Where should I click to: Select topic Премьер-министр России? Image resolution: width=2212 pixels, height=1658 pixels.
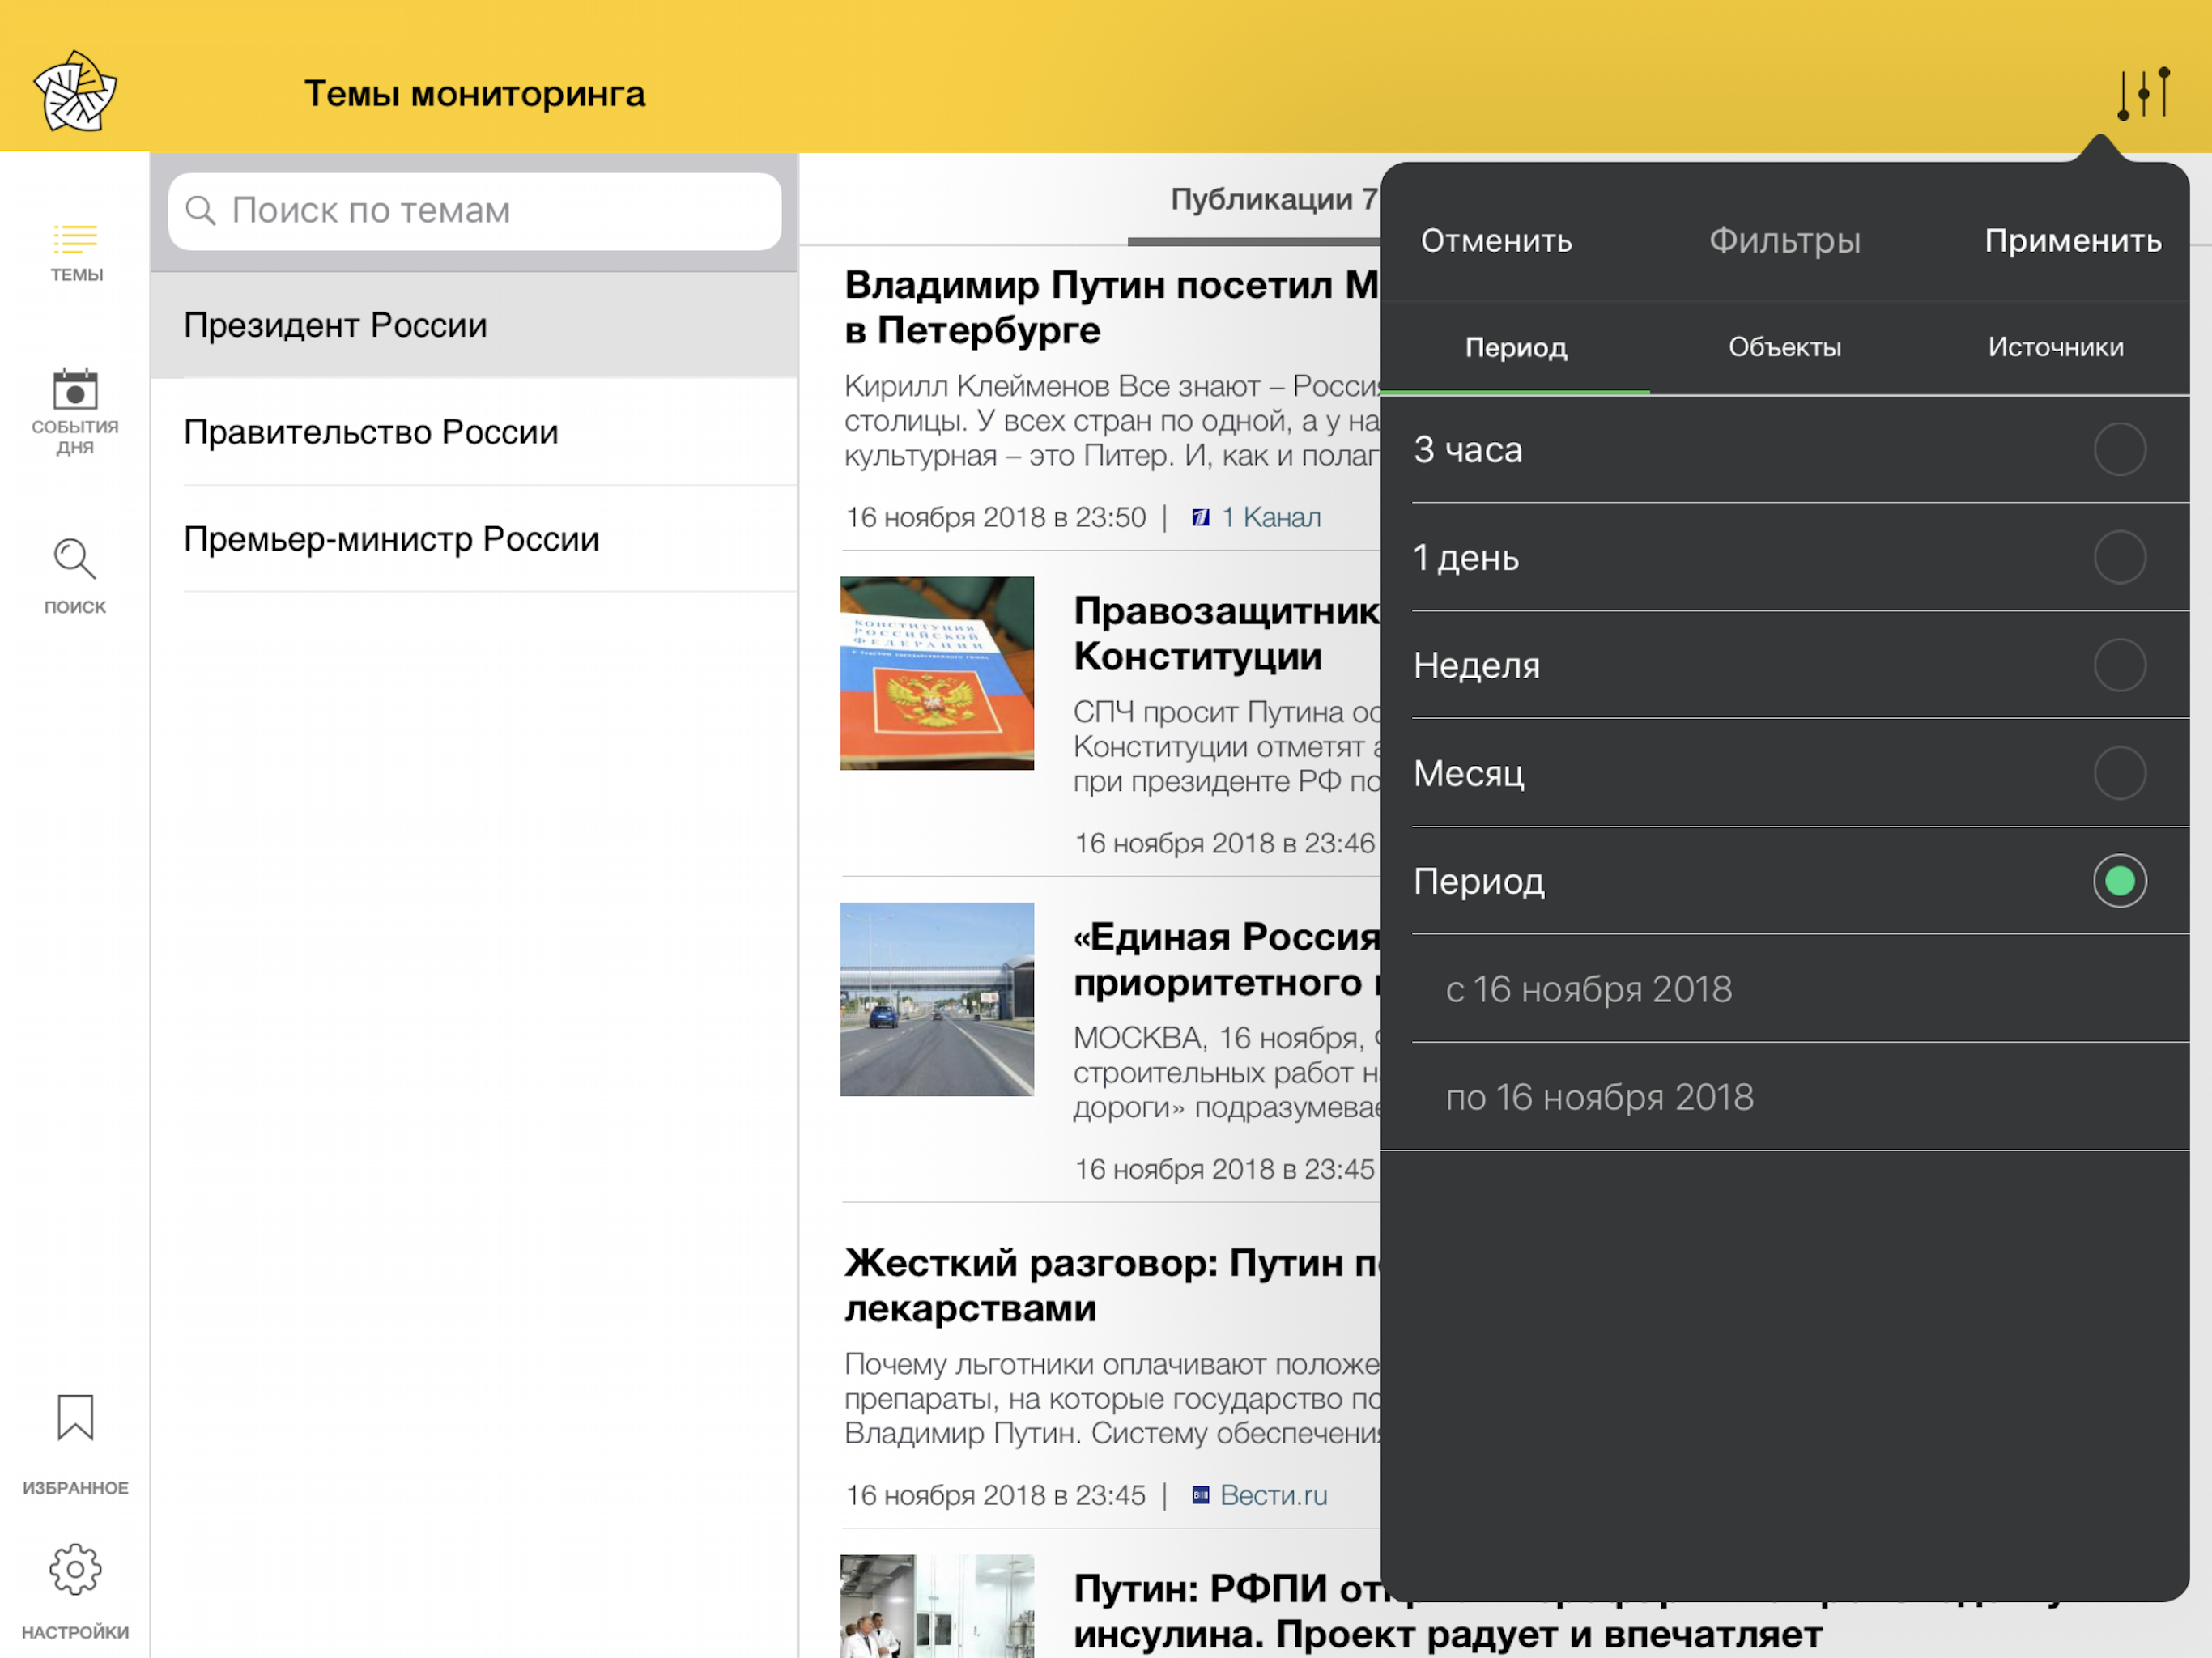click(474, 539)
